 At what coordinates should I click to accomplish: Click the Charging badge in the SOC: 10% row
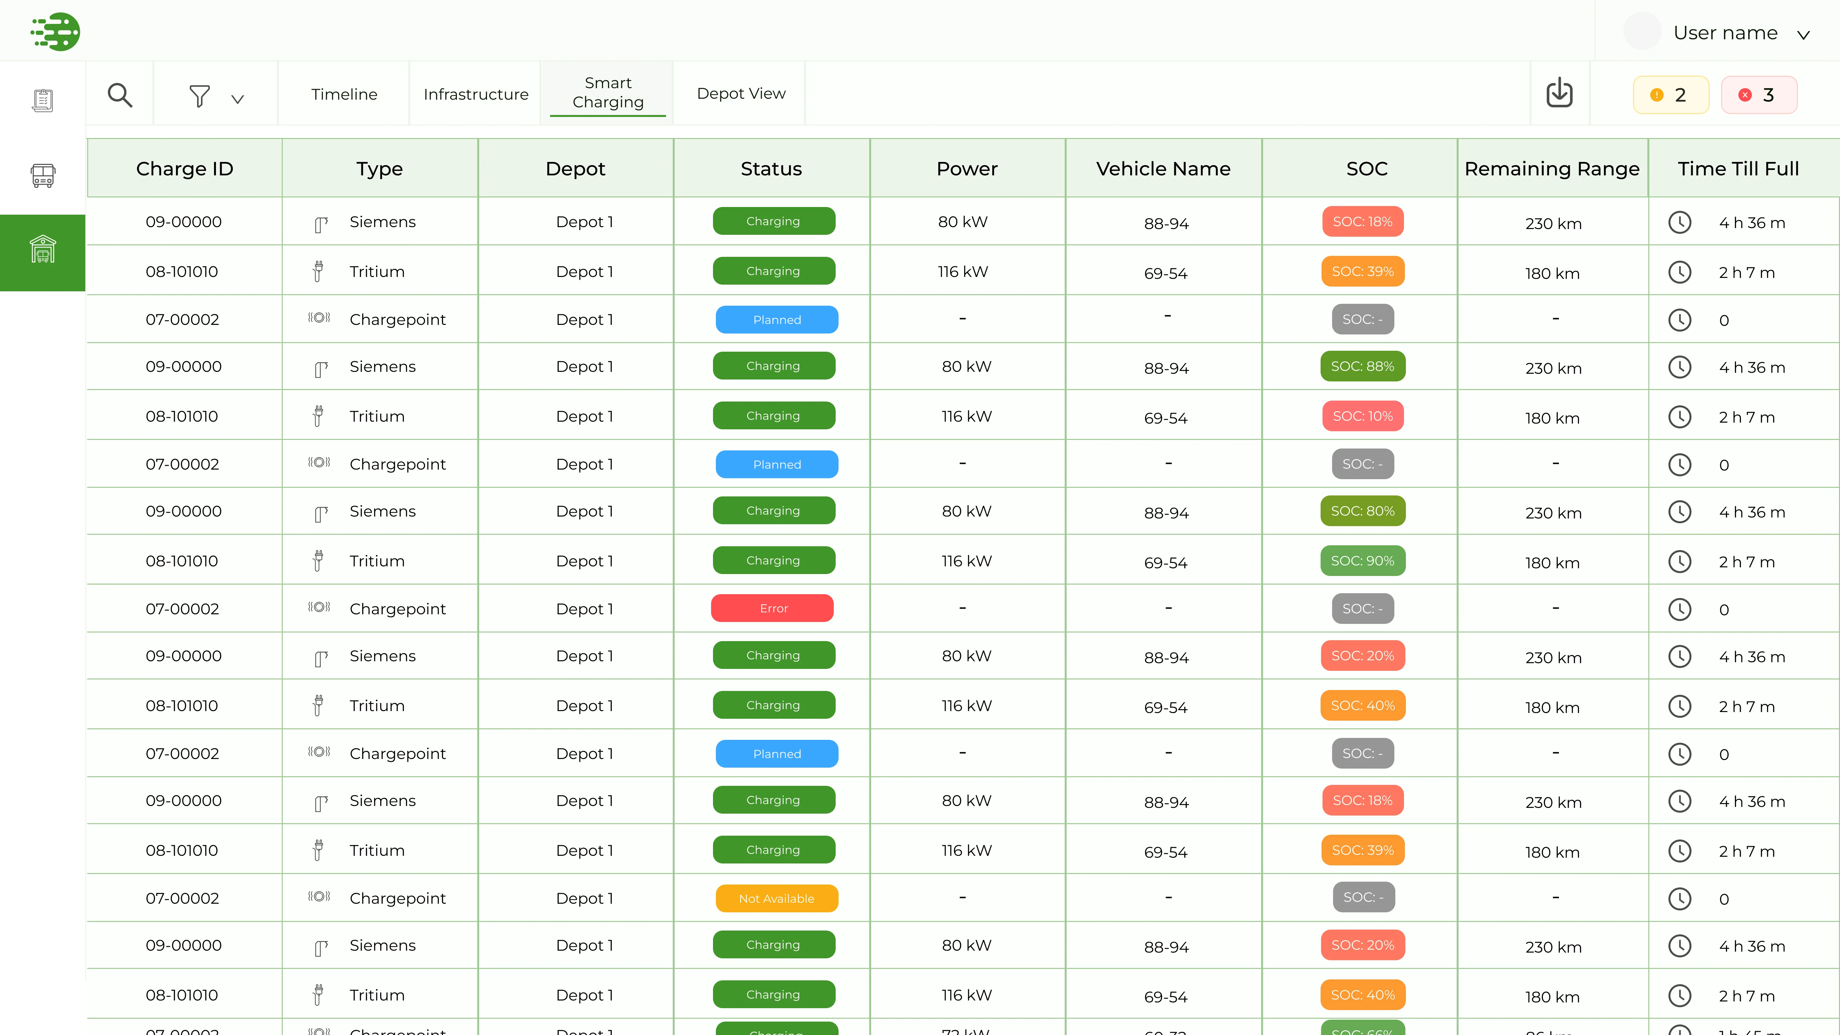coord(774,416)
